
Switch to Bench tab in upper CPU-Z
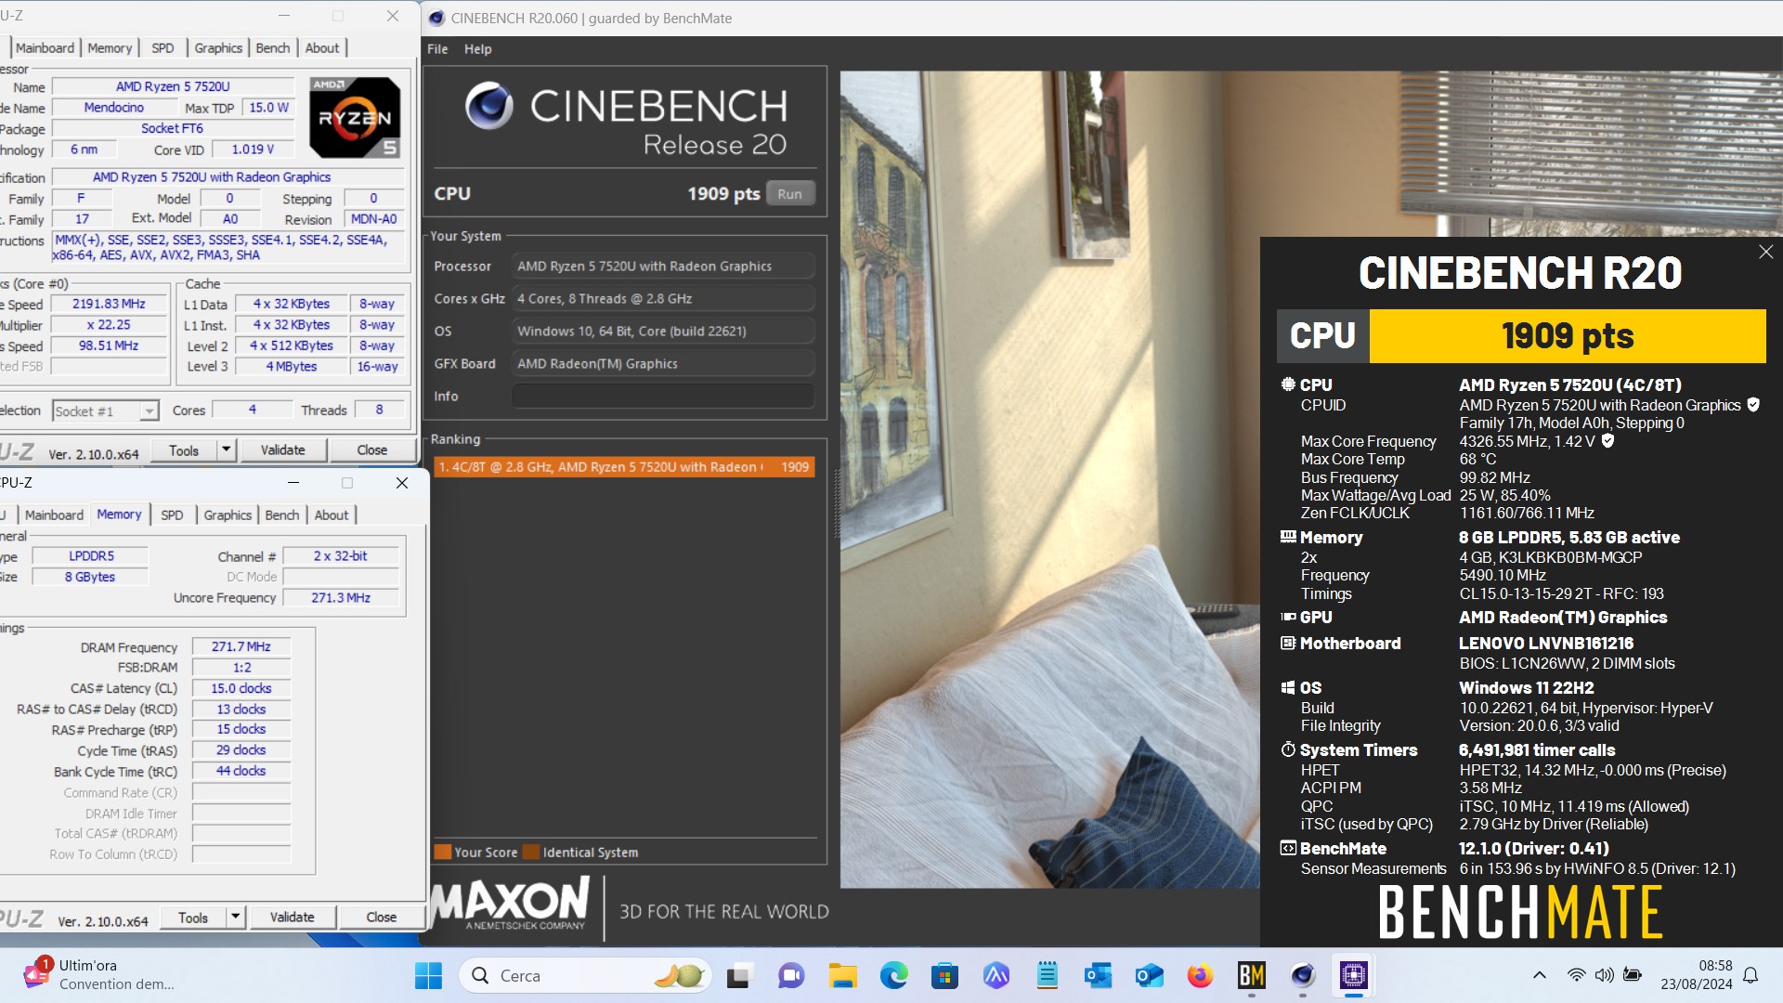tap(273, 48)
